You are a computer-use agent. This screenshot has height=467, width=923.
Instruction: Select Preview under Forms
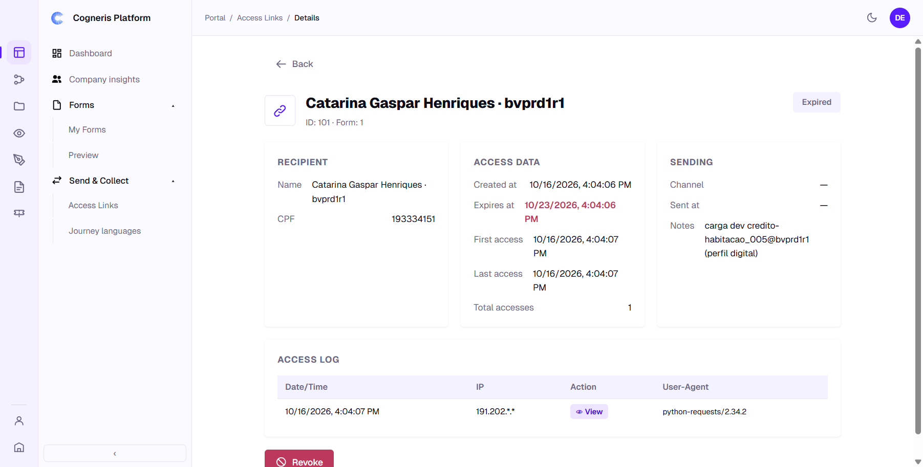coord(83,155)
